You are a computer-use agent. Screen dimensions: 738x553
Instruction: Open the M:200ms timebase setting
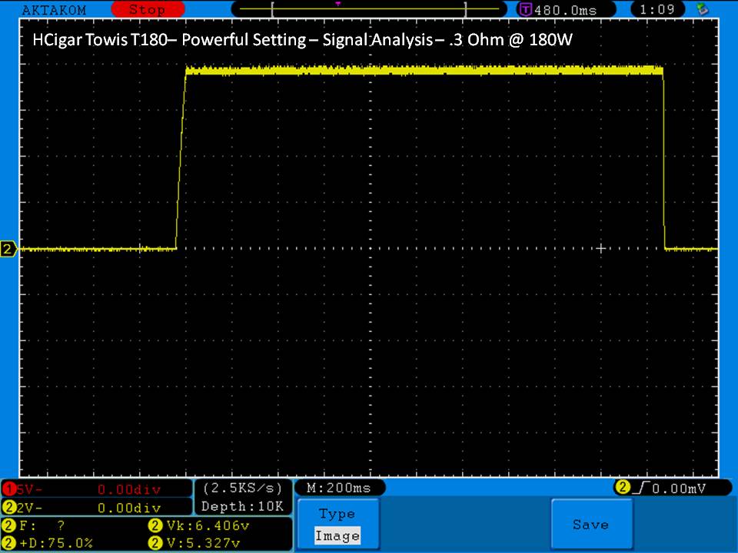tap(339, 488)
